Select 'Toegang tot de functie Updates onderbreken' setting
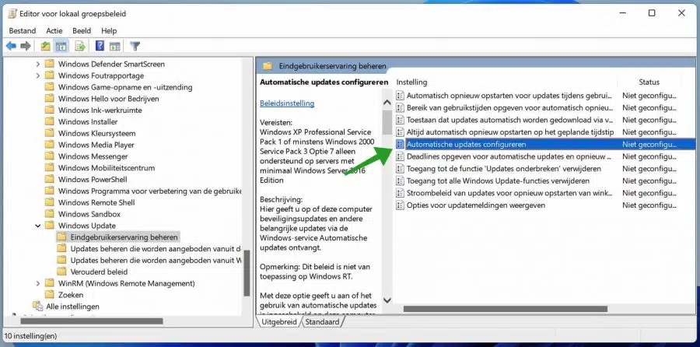The height and width of the screenshot is (347, 700). (x=503, y=169)
